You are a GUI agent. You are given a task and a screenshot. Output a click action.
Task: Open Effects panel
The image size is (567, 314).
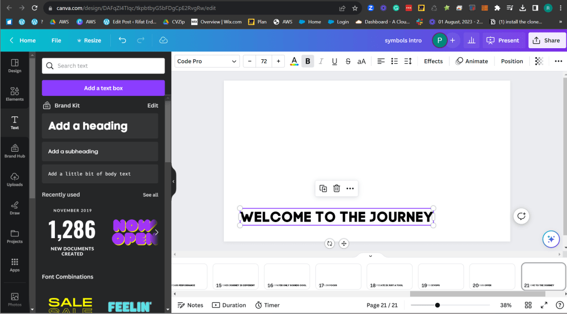click(433, 61)
